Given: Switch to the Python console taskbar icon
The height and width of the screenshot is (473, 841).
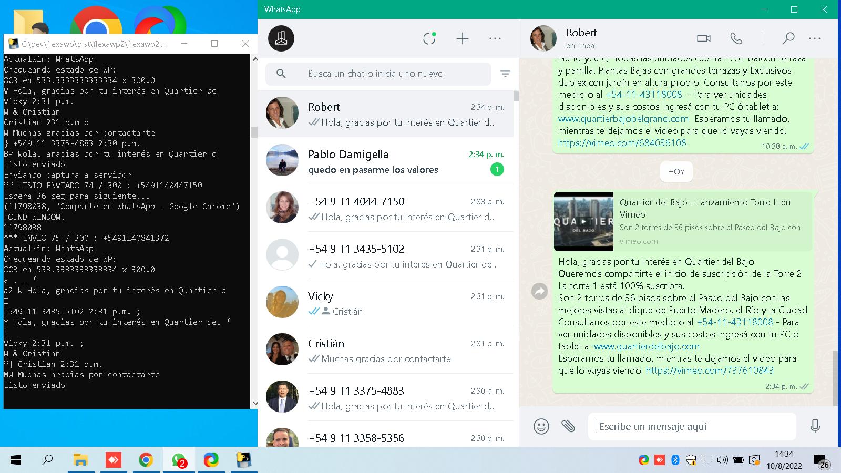Looking at the screenshot, I should (x=243, y=460).
